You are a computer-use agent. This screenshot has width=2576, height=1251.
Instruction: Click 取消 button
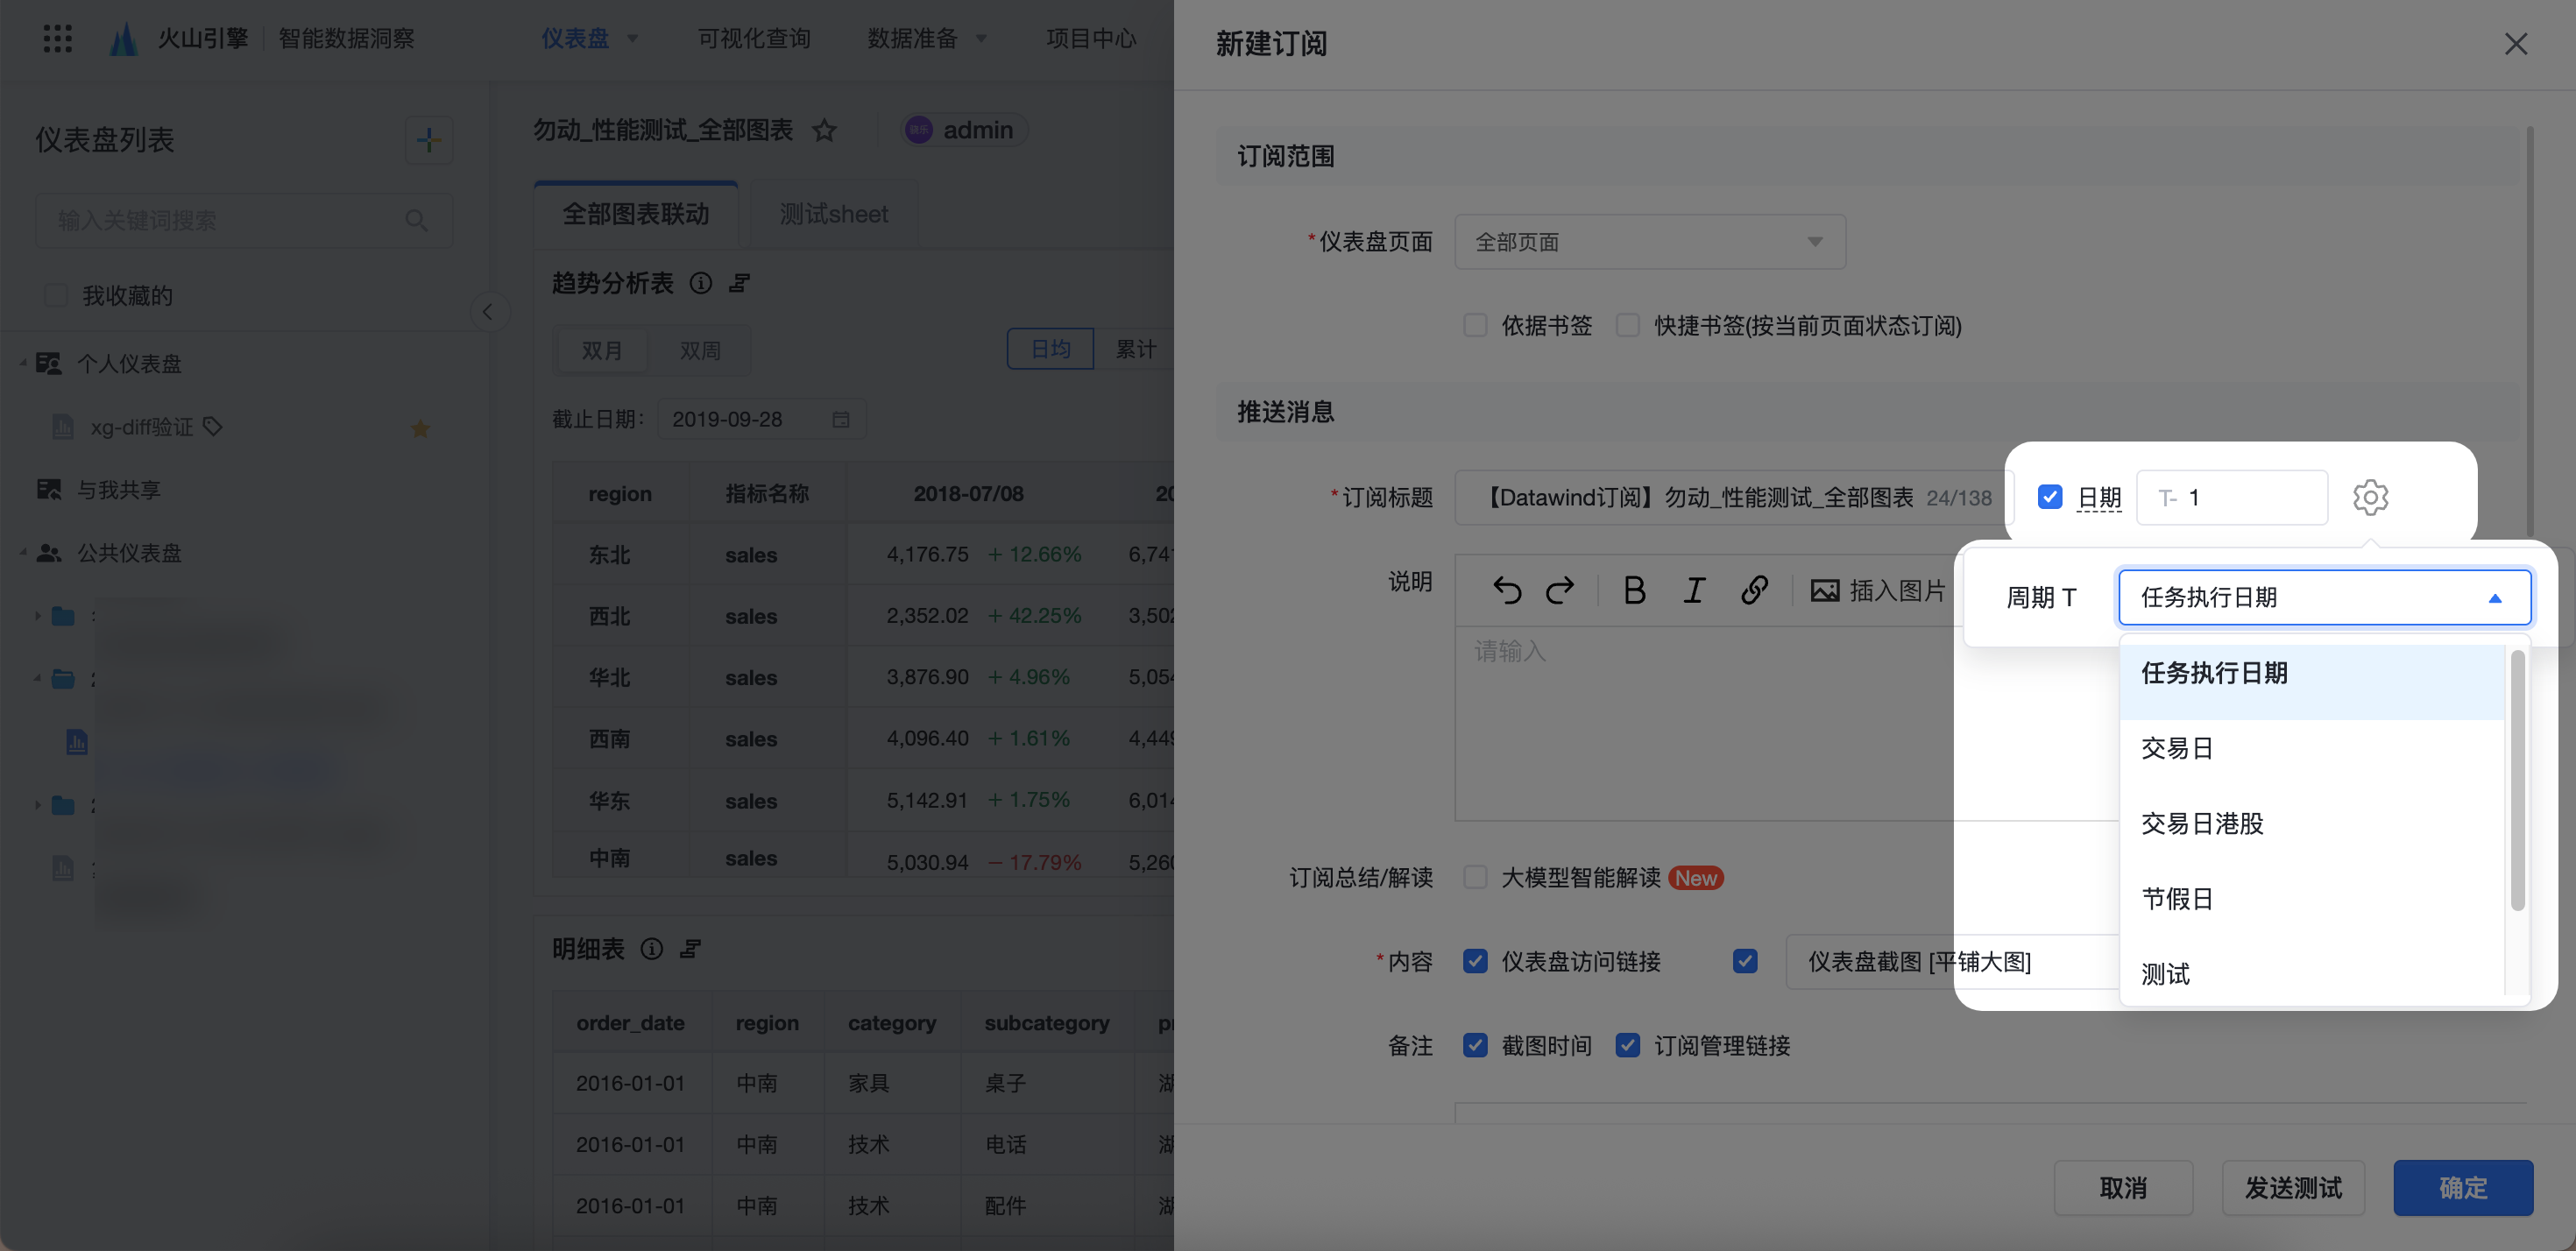pyautogui.click(x=2123, y=1187)
